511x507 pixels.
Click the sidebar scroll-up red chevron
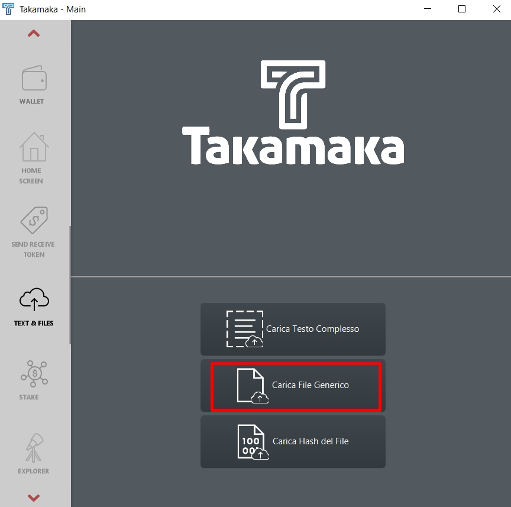pyautogui.click(x=34, y=33)
